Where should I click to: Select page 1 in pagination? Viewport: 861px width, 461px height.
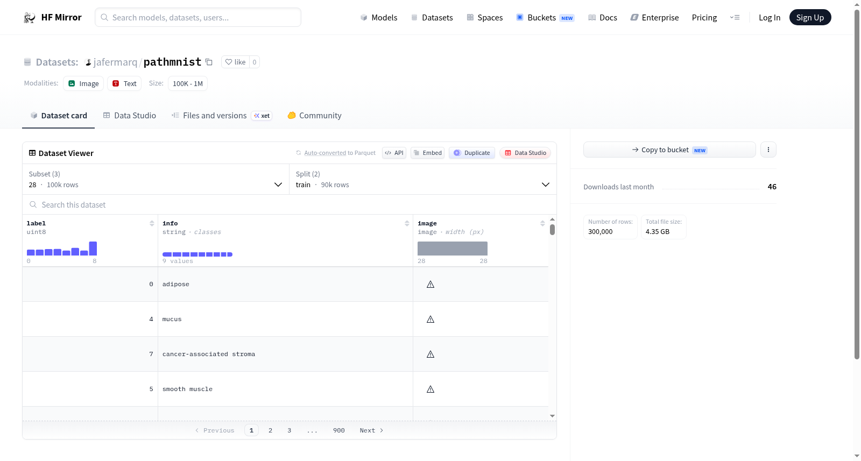[x=251, y=430]
